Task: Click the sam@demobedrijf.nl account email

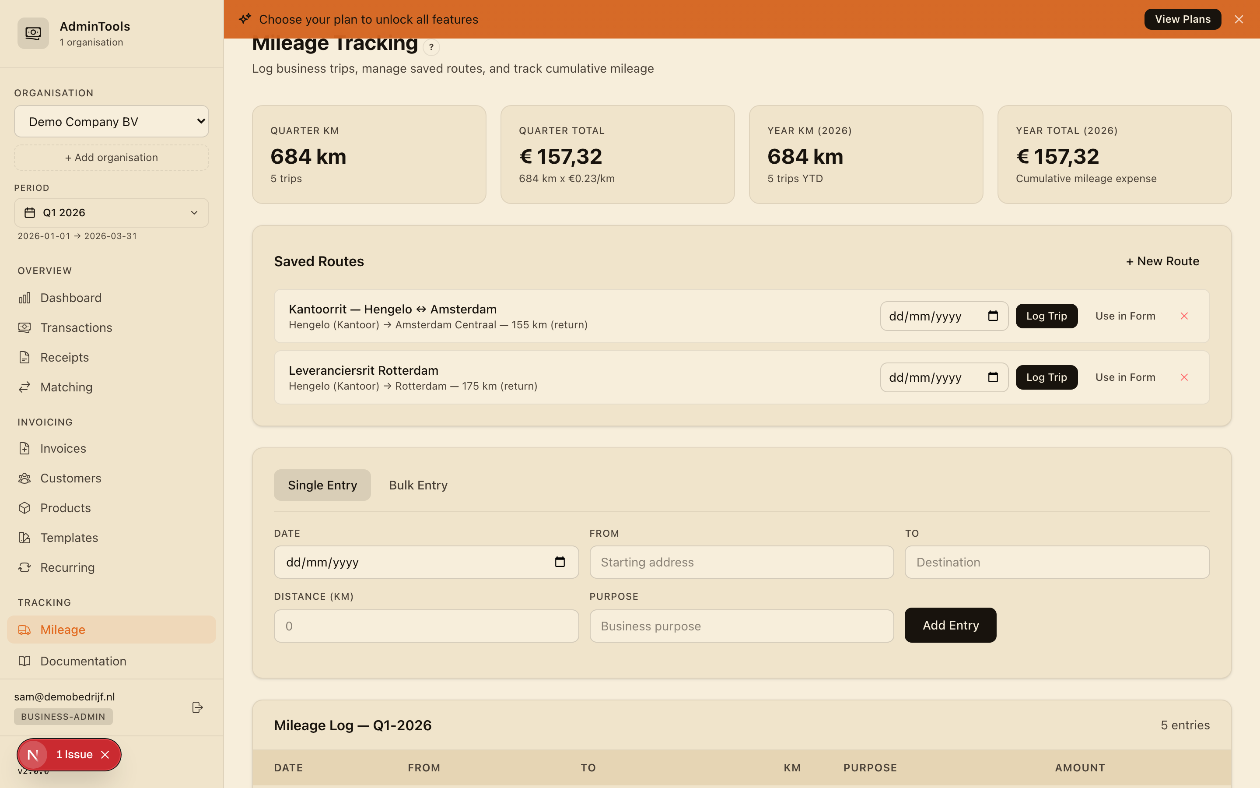Action: [65, 697]
